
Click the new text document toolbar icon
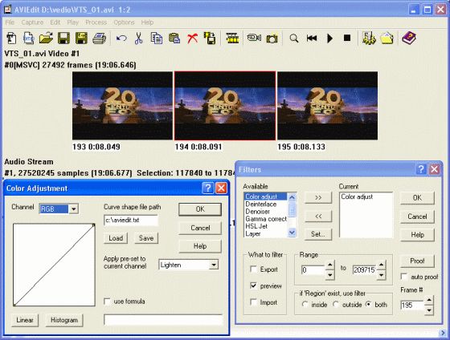click(11, 38)
